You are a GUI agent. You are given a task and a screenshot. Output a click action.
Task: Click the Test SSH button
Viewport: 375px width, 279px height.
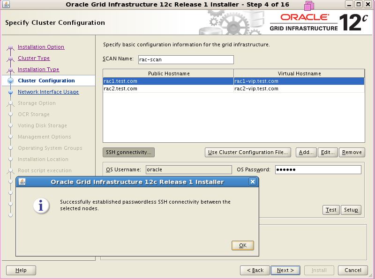point(331,210)
